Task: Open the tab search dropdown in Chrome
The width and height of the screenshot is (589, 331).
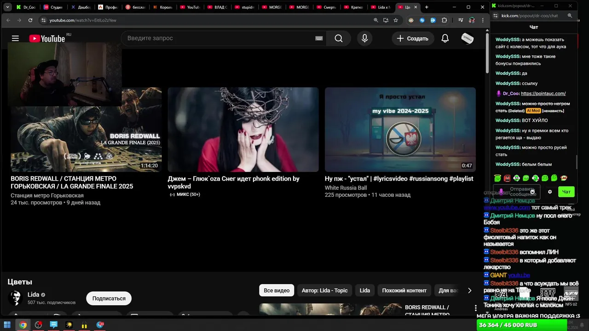Action: 8,7
